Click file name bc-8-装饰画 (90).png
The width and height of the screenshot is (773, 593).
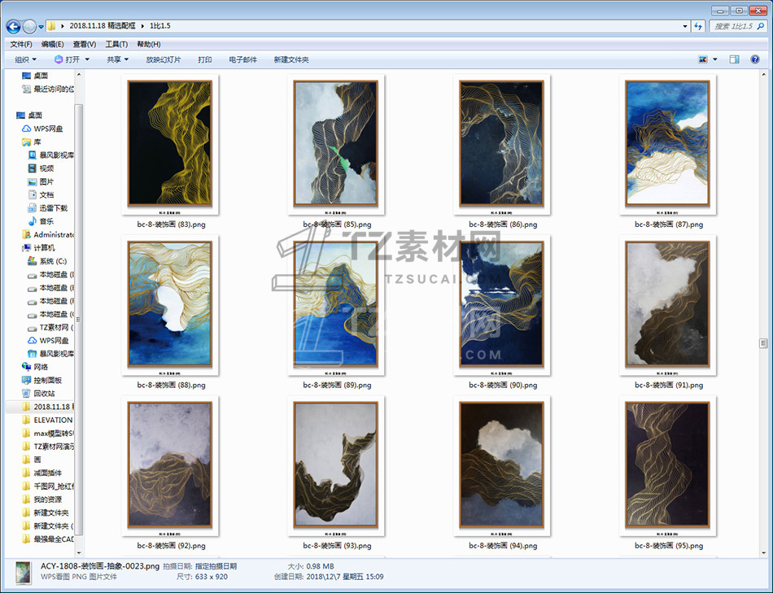point(503,385)
